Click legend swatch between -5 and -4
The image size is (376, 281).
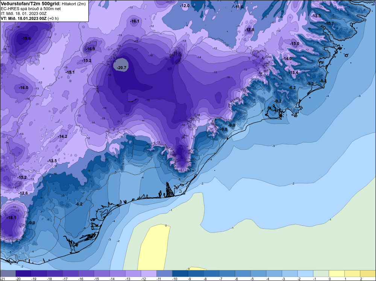(259, 273)
